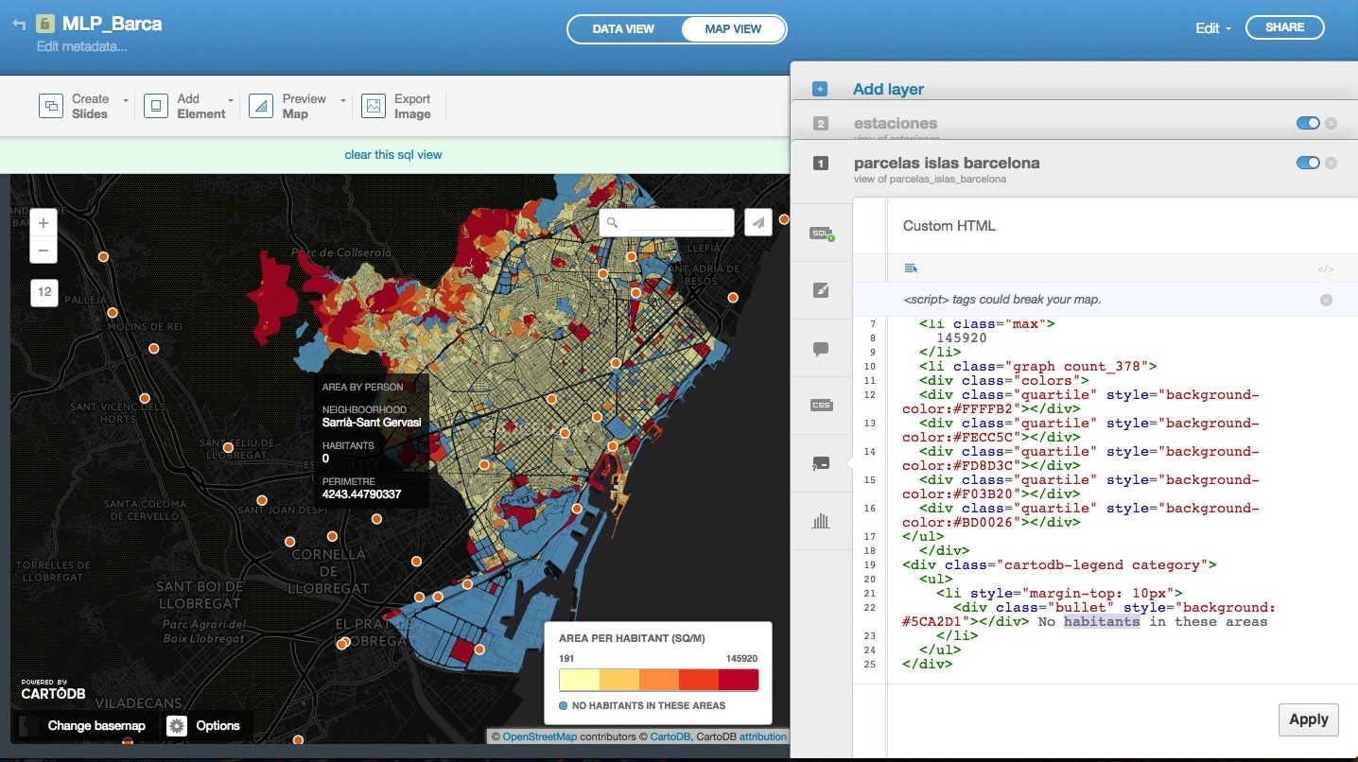
Task: Open the SQL editor panel icon
Action: coord(821,233)
